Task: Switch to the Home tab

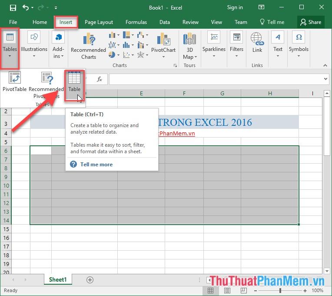Action: tap(40, 22)
